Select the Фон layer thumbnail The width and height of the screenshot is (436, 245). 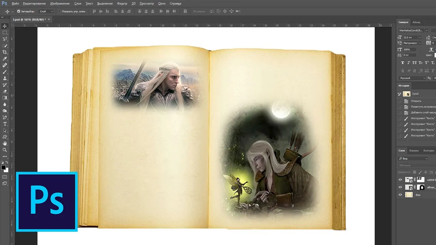click(409, 195)
